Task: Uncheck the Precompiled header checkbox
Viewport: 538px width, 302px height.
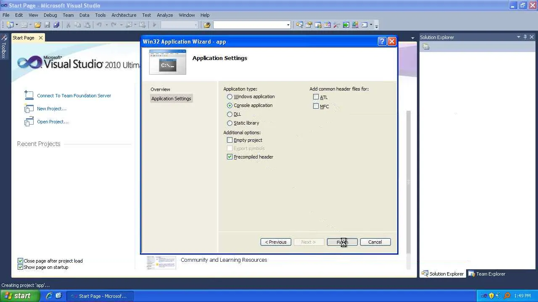Action: click(x=229, y=157)
